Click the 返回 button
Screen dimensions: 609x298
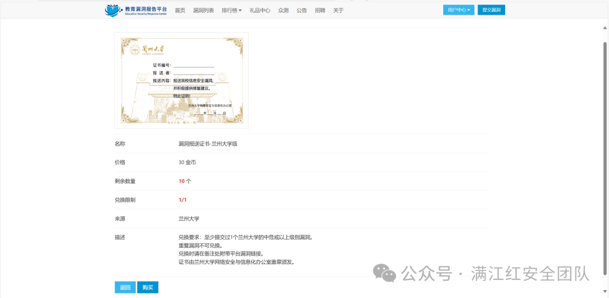[x=125, y=287]
